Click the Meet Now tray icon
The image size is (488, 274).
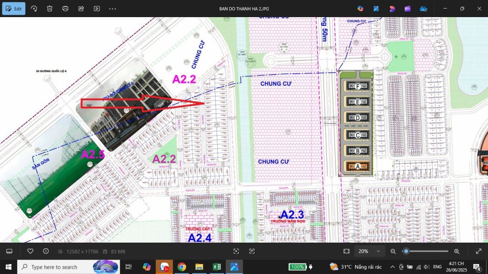[x=401, y=267]
